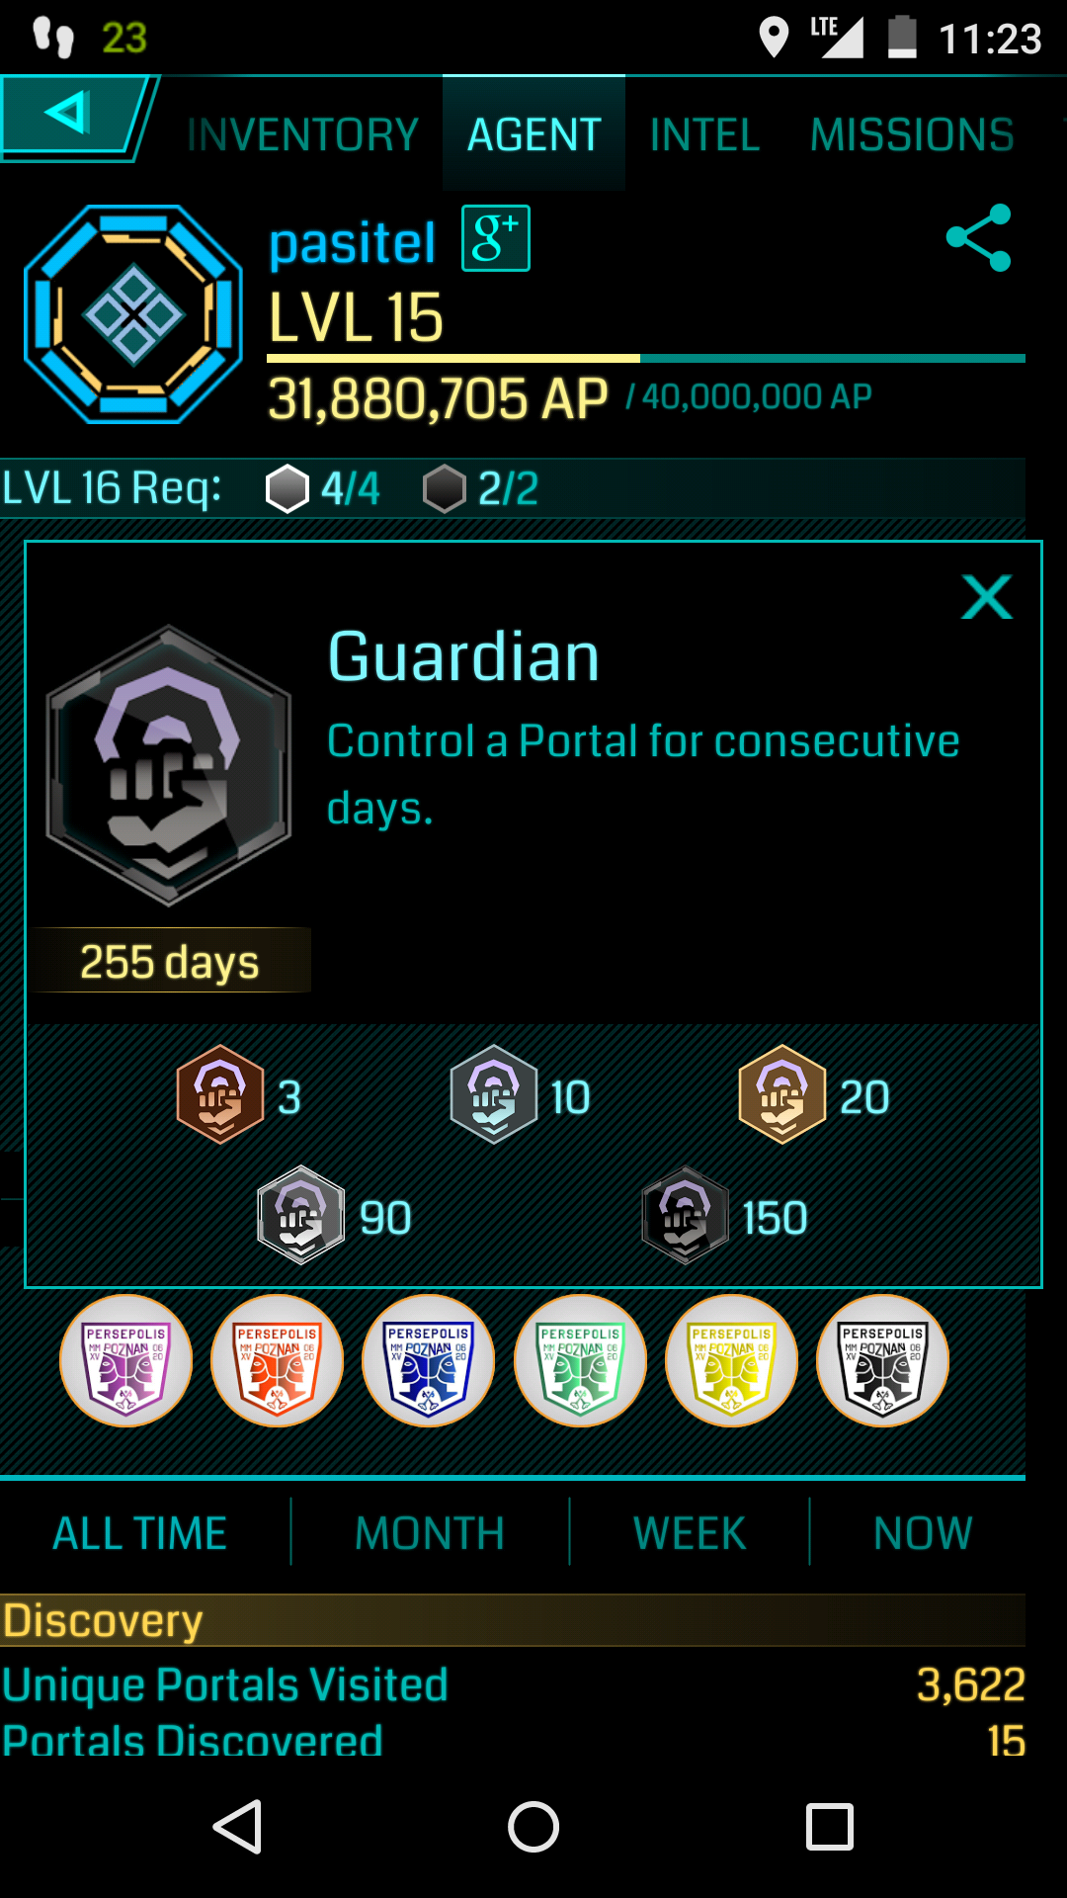Select the black Persepolis Poznan medal

[x=883, y=1360]
